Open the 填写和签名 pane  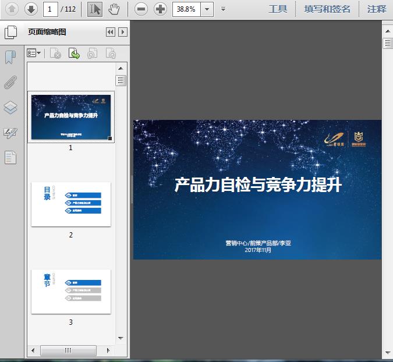click(x=327, y=9)
